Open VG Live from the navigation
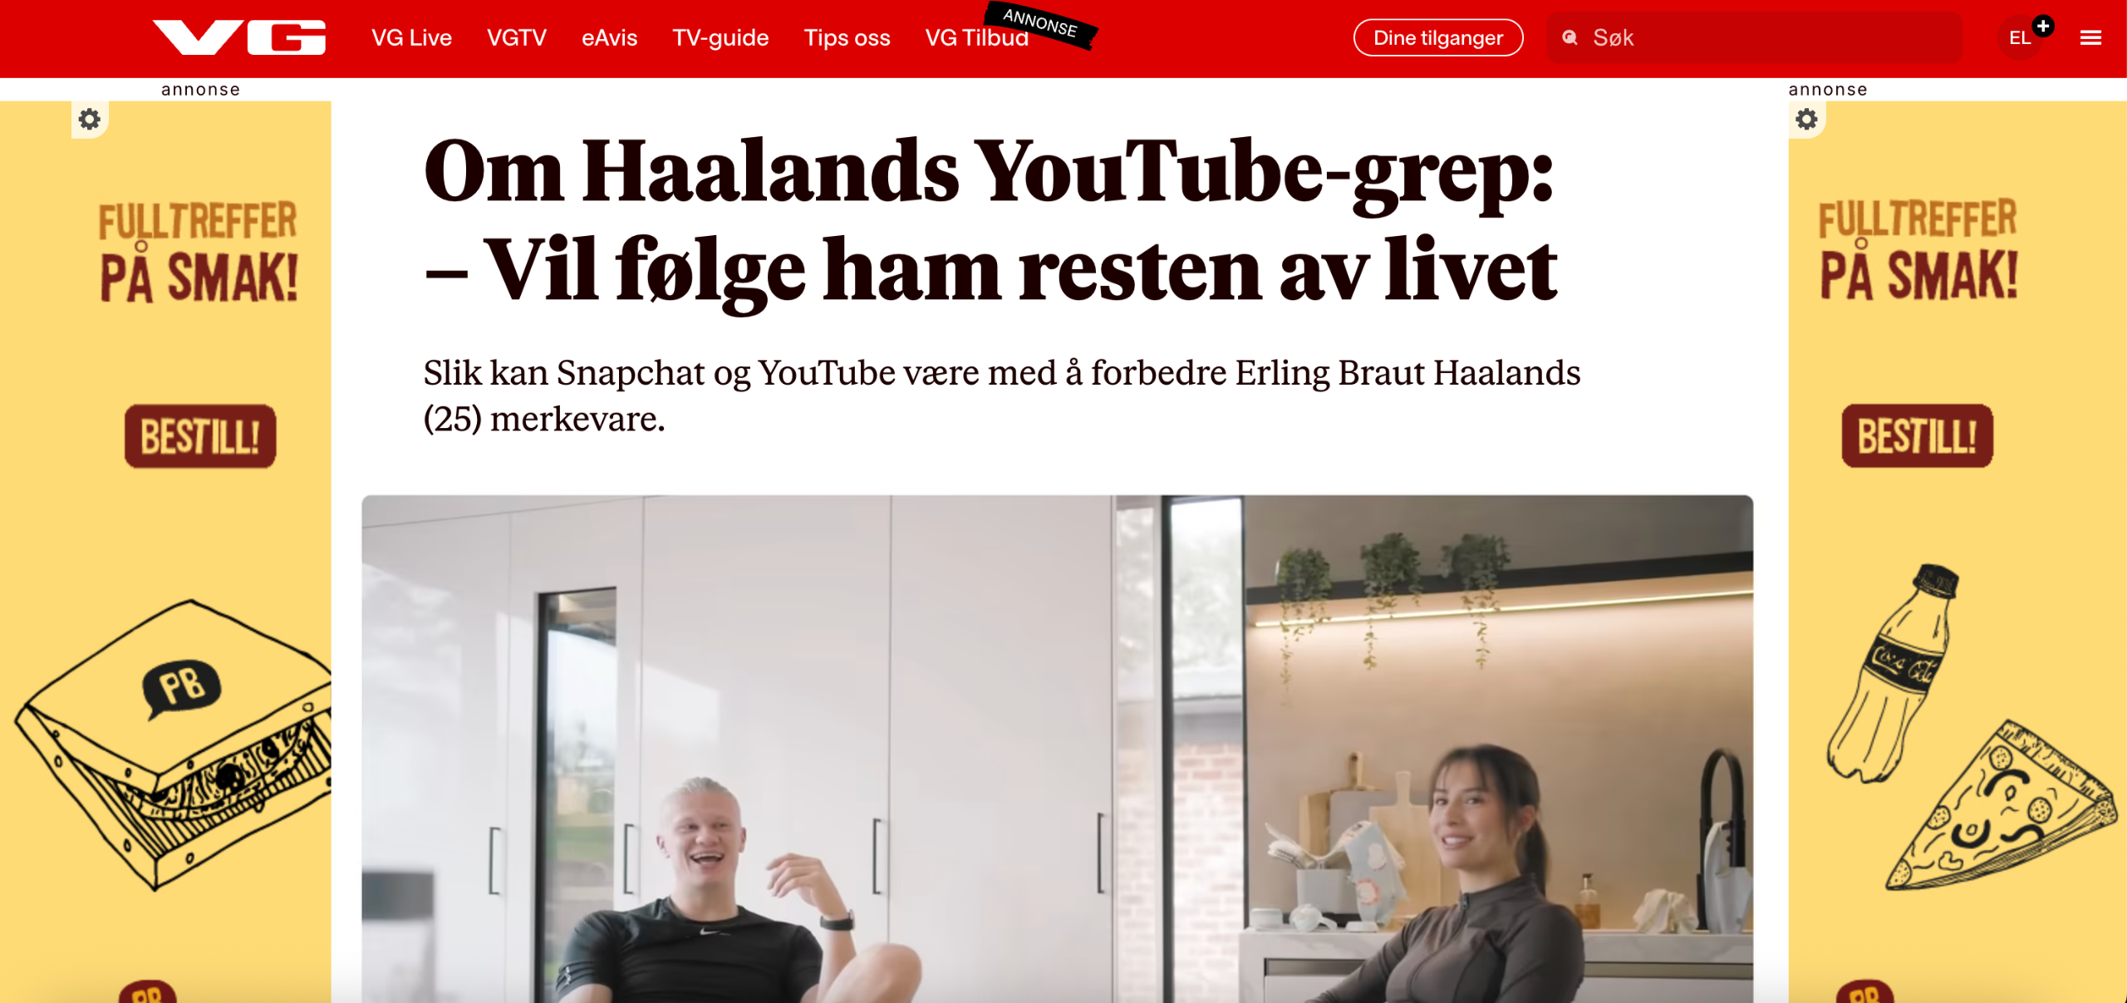The image size is (2127, 1003). pyautogui.click(x=411, y=37)
